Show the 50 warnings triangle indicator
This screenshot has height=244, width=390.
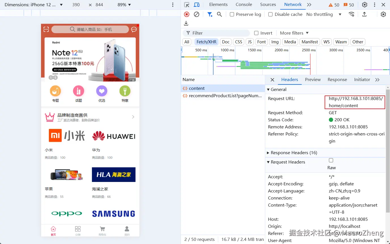[334, 5]
